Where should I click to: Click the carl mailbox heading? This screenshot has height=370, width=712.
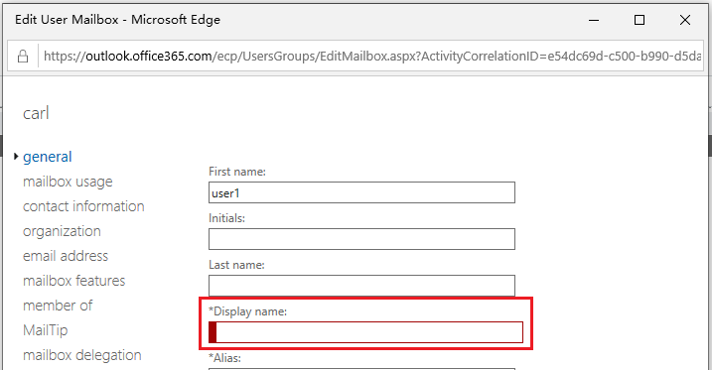click(36, 113)
